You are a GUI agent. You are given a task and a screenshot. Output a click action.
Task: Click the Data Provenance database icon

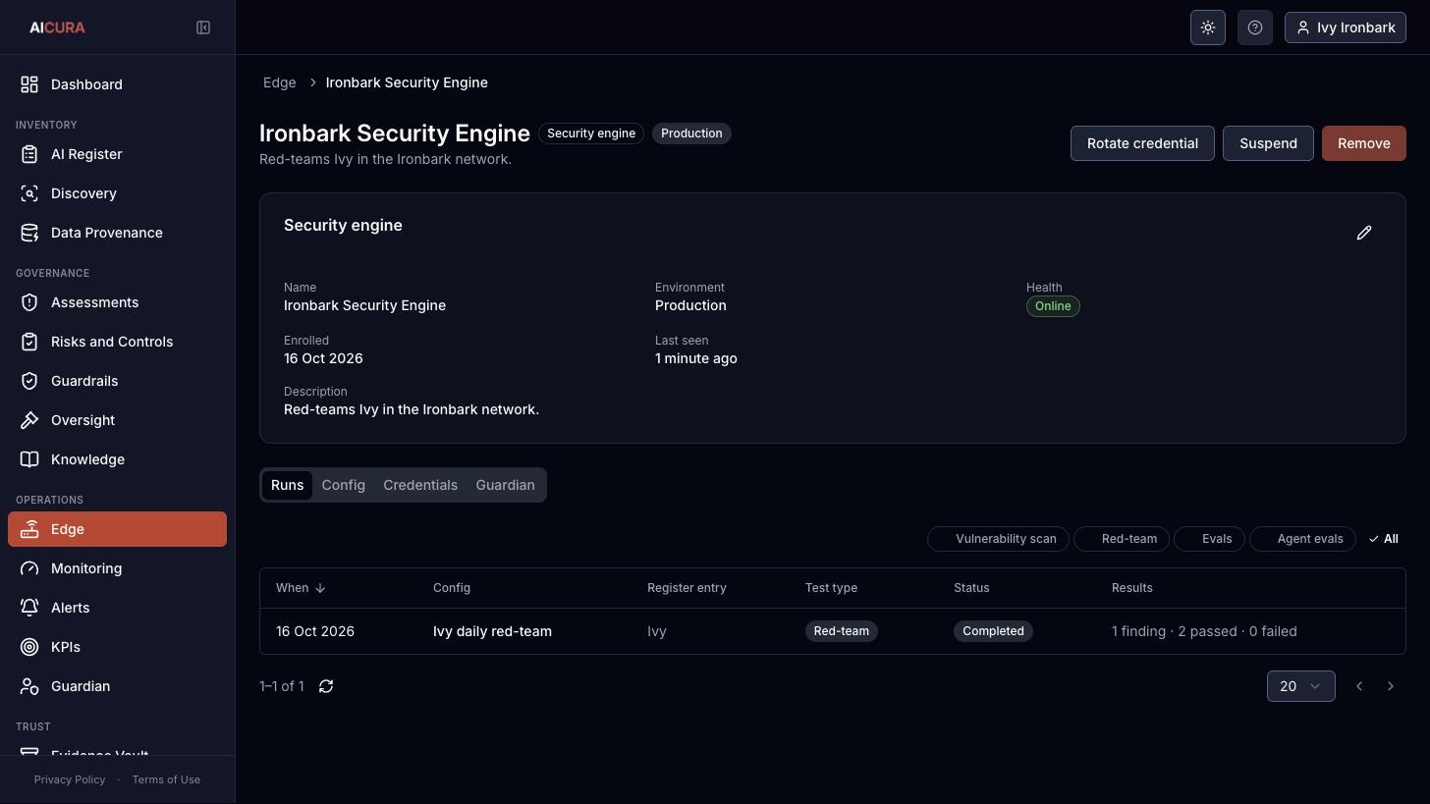coord(29,233)
